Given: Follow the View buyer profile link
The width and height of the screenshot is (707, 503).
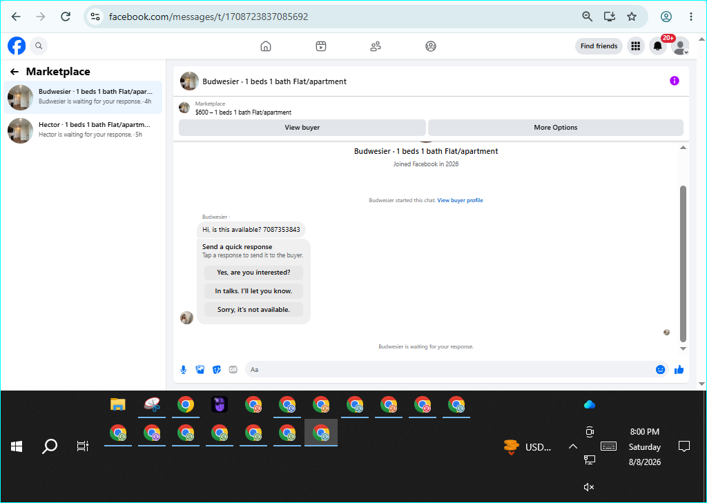Looking at the screenshot, I should tap(460, 201).
